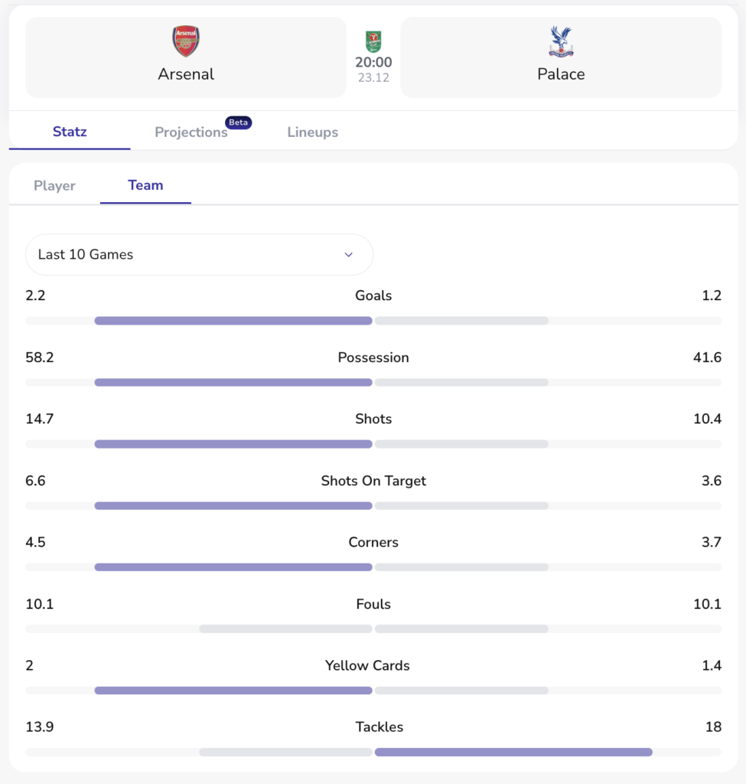Screen dimensions: 746x784
Task: Click Arsenal's Possession stat bar
Action: [x=233, y=382]
